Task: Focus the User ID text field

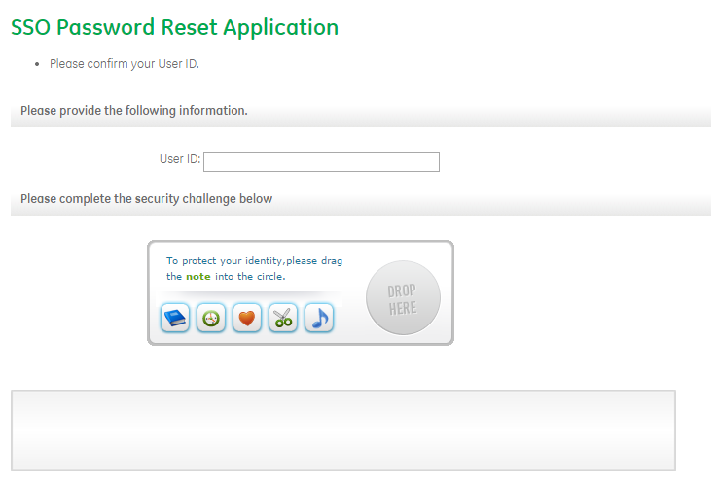Action: (x=321, y=161)
